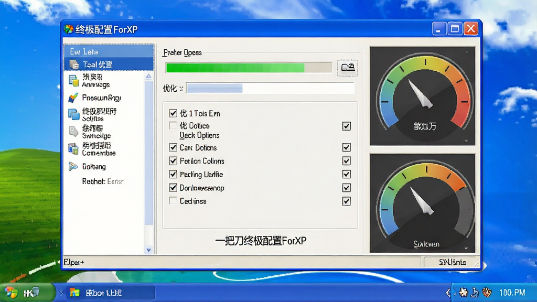Viewport: 537px width, 302px height.
Task: Toggle right-side checkbox in Dorlmexeanop row
Action: 346,188
